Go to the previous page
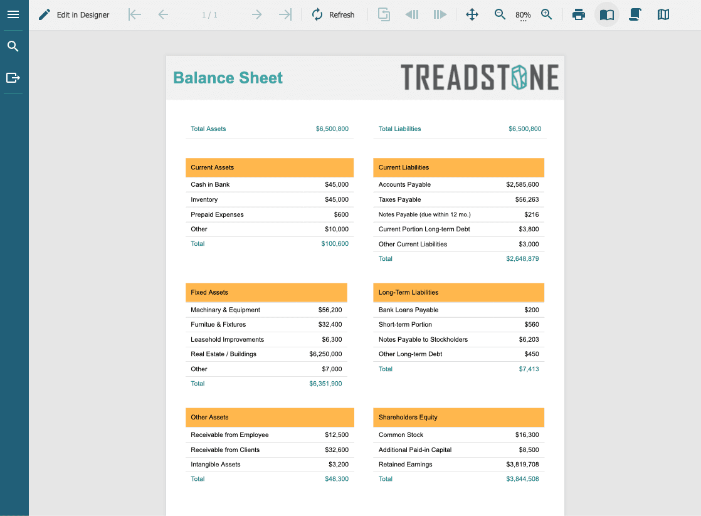The image size is (701, 516). coord(163,15)
